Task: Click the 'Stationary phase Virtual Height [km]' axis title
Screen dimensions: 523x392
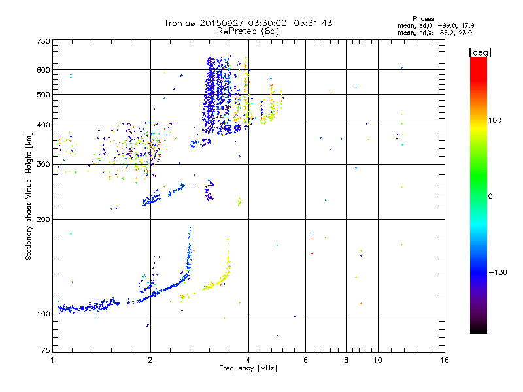Action: [x=29, y=196]
